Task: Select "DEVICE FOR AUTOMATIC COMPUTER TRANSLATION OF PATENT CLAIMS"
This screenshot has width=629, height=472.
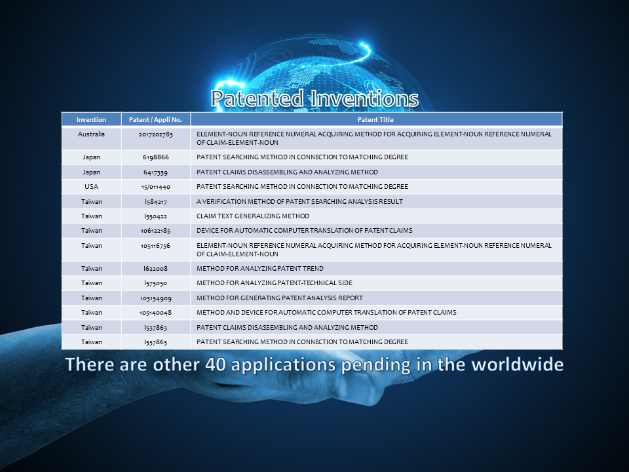Action: coord(305,230)
